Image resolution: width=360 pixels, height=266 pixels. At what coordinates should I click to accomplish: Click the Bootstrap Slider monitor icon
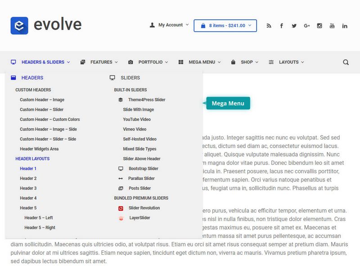pyautogui.click(x=121, y=169)
